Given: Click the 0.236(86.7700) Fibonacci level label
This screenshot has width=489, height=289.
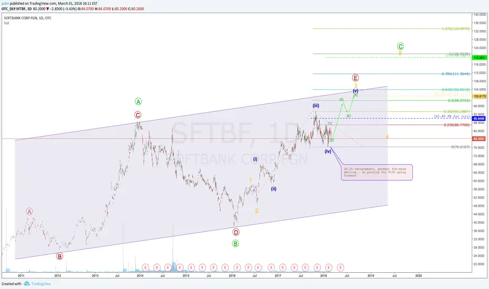Looking at the screenshot, I should coord(456,125).
